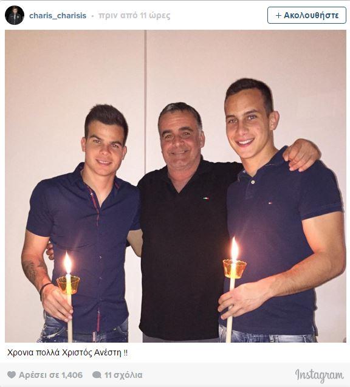The image size is (350, 387).
Task: Click the right candle's orange cup holder
Action: pos(235,269)
